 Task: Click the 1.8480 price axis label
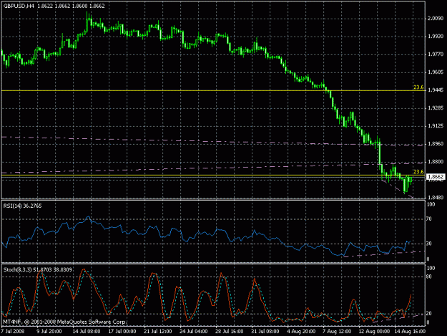pos(436,197)
